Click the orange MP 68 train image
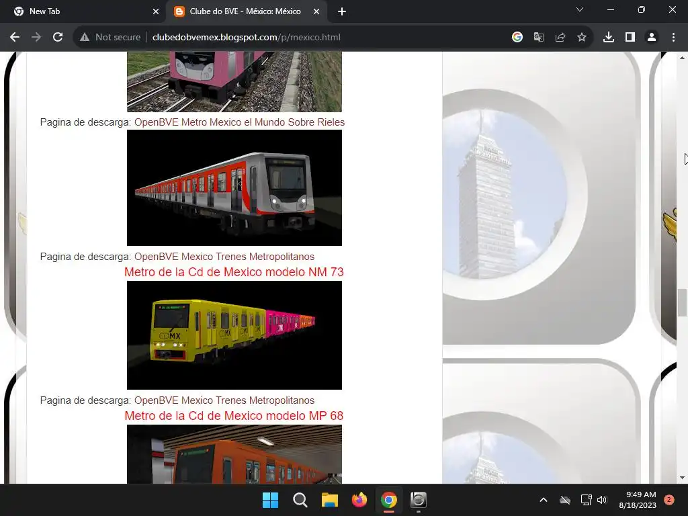The height and width of the screenshot is (516, 688). click(x=234, y=454)
